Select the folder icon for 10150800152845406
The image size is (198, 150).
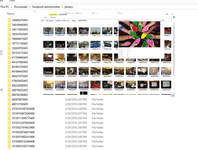9,141
